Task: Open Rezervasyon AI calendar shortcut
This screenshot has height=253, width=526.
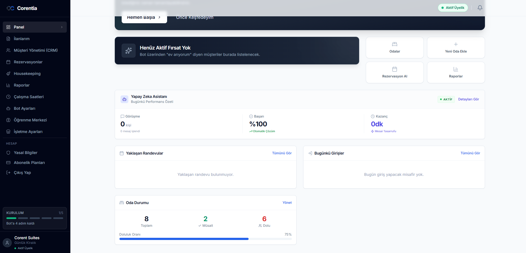Action: click(394, 69)
